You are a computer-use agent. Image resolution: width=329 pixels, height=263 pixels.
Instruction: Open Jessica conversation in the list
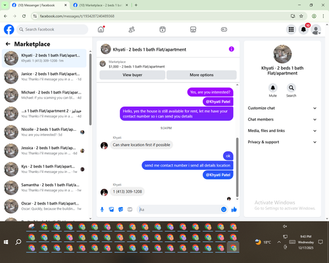[x=44, y=151]
